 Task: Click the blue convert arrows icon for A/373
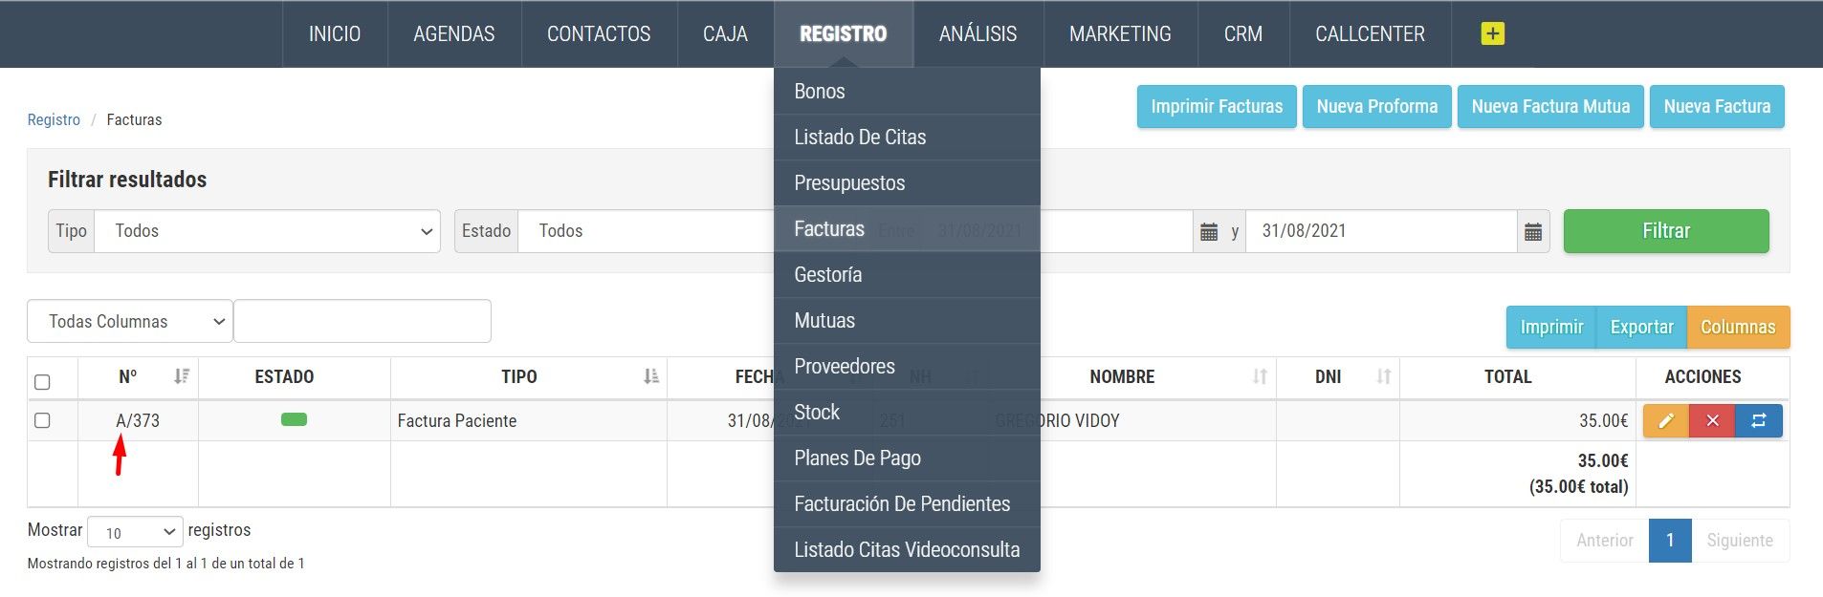pos(1759,421)
